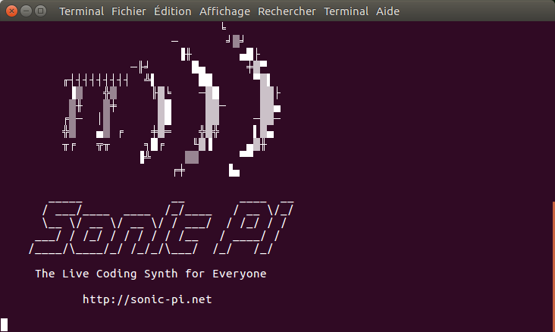Open the Édition menu
Image resolution: width=555 pixels, height=332 pixels.
coord(172,11)
